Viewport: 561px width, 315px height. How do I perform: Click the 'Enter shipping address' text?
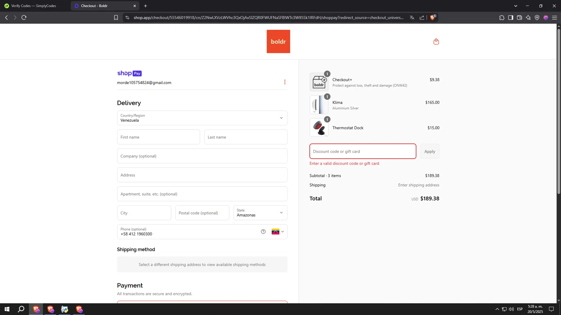pos(419,185)
